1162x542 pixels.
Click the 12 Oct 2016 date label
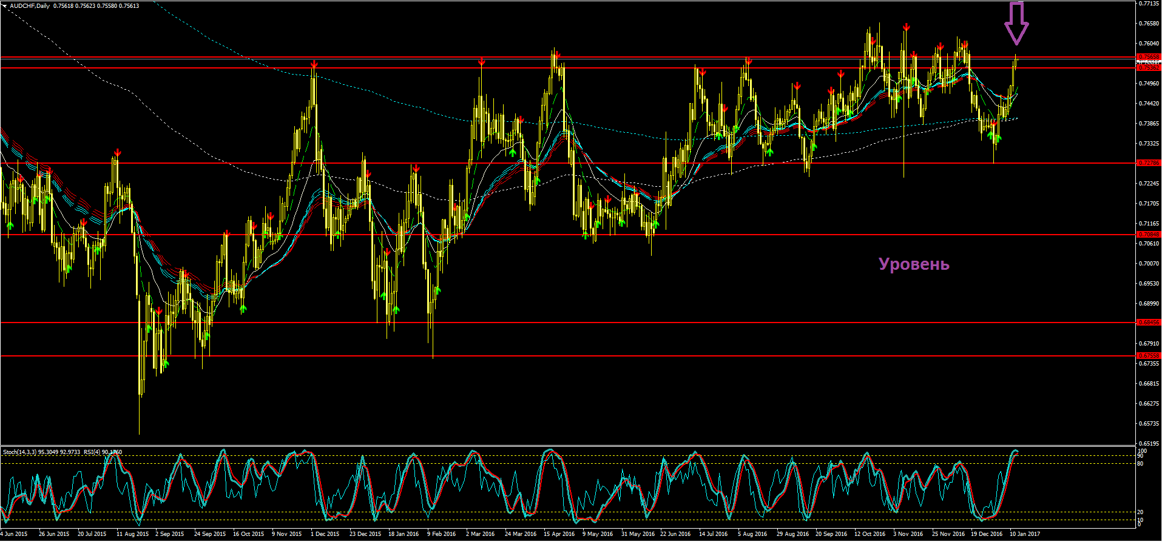870,534
